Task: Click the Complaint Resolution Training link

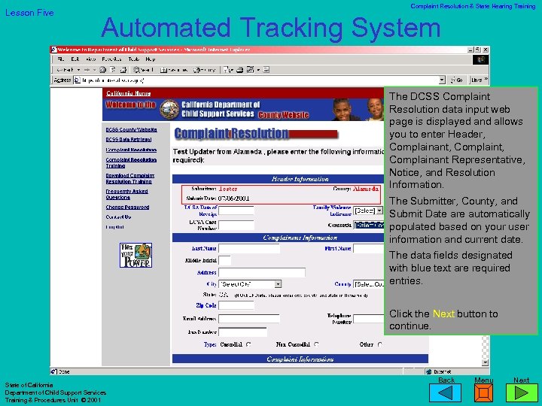Action: 131,162
